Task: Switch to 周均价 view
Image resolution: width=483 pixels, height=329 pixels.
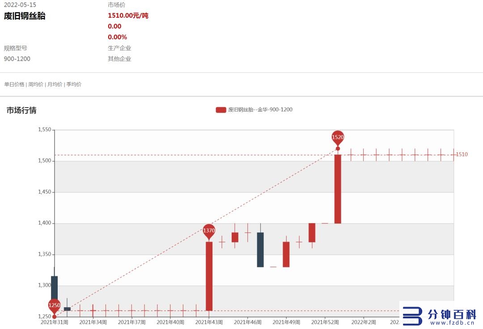Action: coord(36,84)
